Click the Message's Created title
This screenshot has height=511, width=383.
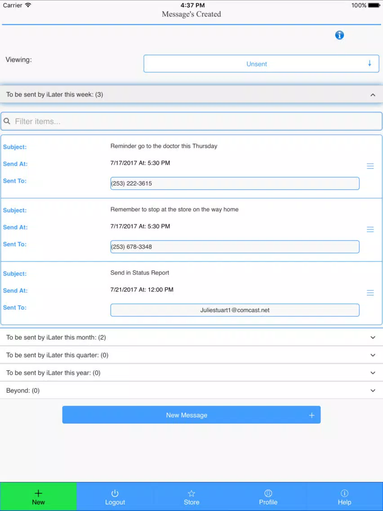(191, 14)
